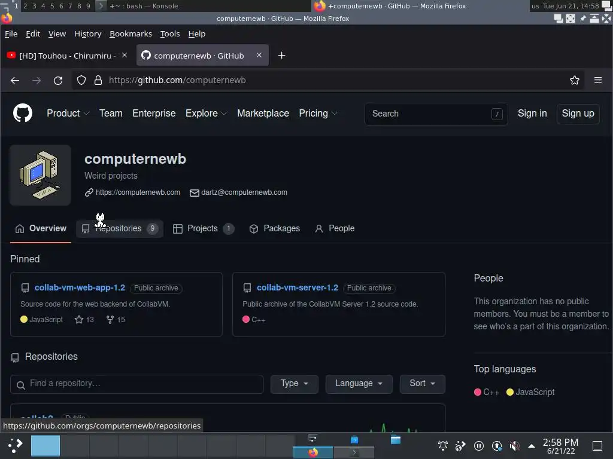
Task: Open a new browser tab with plus
Action: tap(281, 56)
